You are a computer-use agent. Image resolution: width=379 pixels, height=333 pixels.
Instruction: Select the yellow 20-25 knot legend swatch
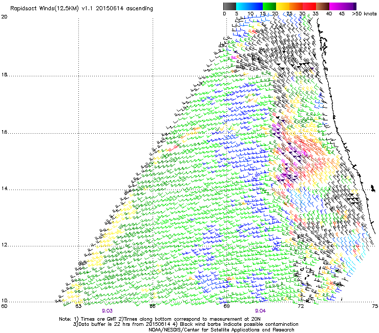[x=283, y=6]
